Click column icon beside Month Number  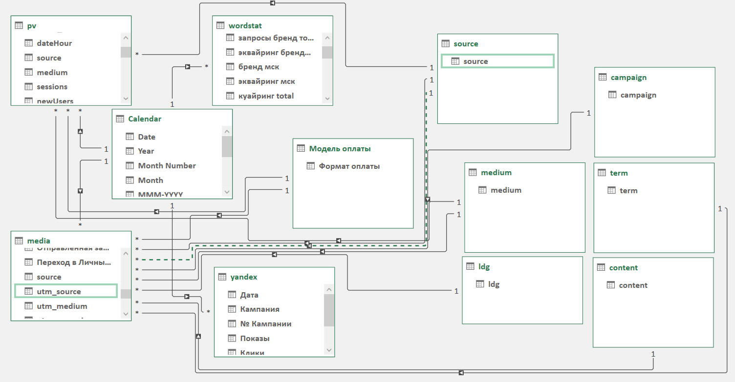coord(130,165)
